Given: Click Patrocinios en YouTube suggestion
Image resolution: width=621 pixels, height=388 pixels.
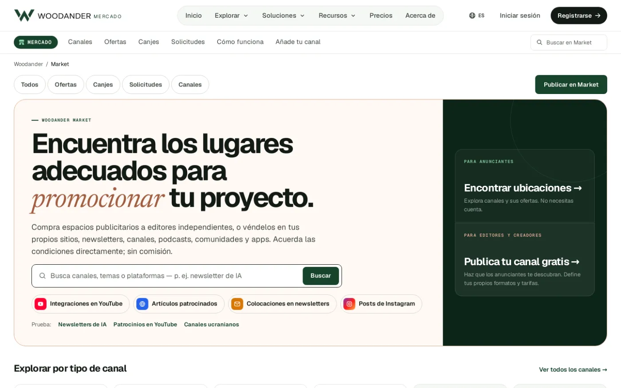Looking at the screenshot, I should 145,325.
